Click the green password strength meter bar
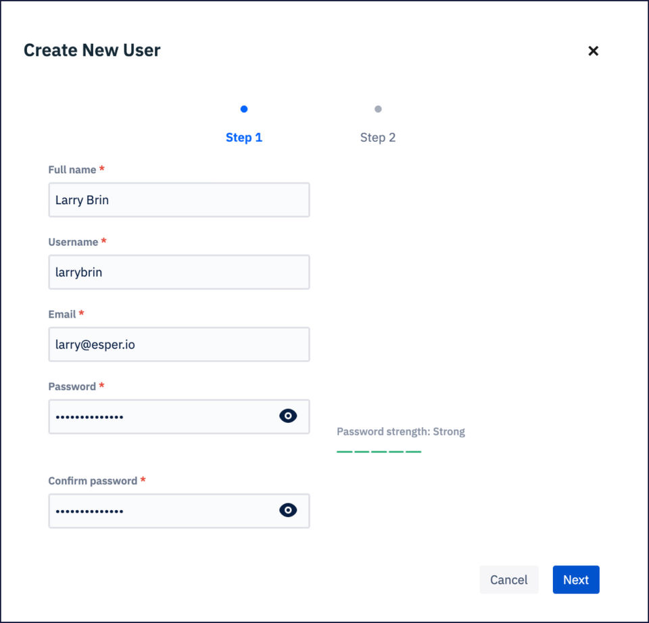The height and width of the screenshot is (623, 649). tap(379, 451)
